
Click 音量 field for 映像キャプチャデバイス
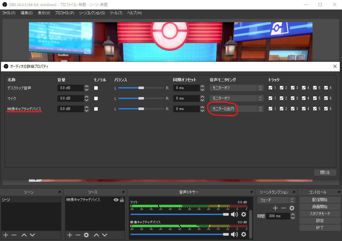[71, 109]
